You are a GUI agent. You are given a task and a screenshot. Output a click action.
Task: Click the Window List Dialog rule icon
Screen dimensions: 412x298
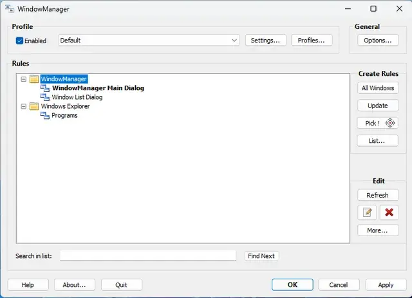tap(45, 97)
